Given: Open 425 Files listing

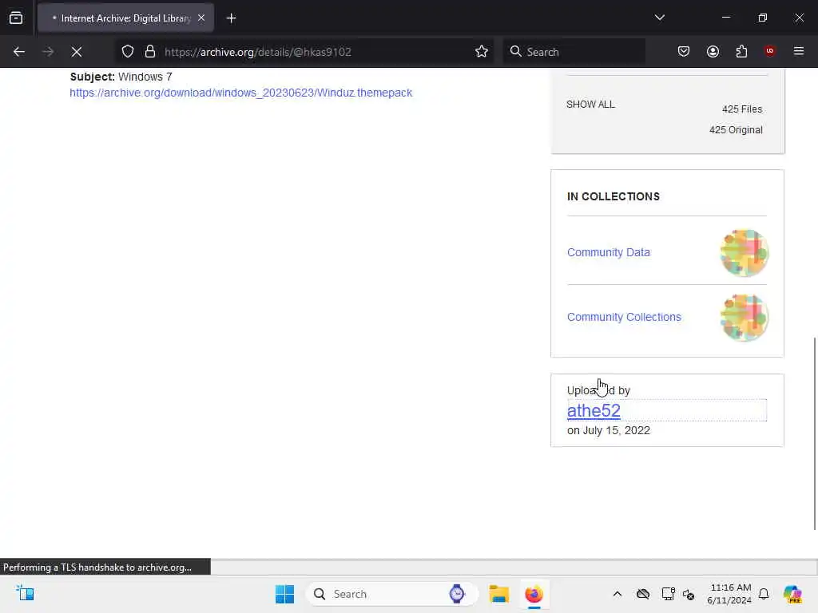Looking at the screenshot, I should 742,109.
